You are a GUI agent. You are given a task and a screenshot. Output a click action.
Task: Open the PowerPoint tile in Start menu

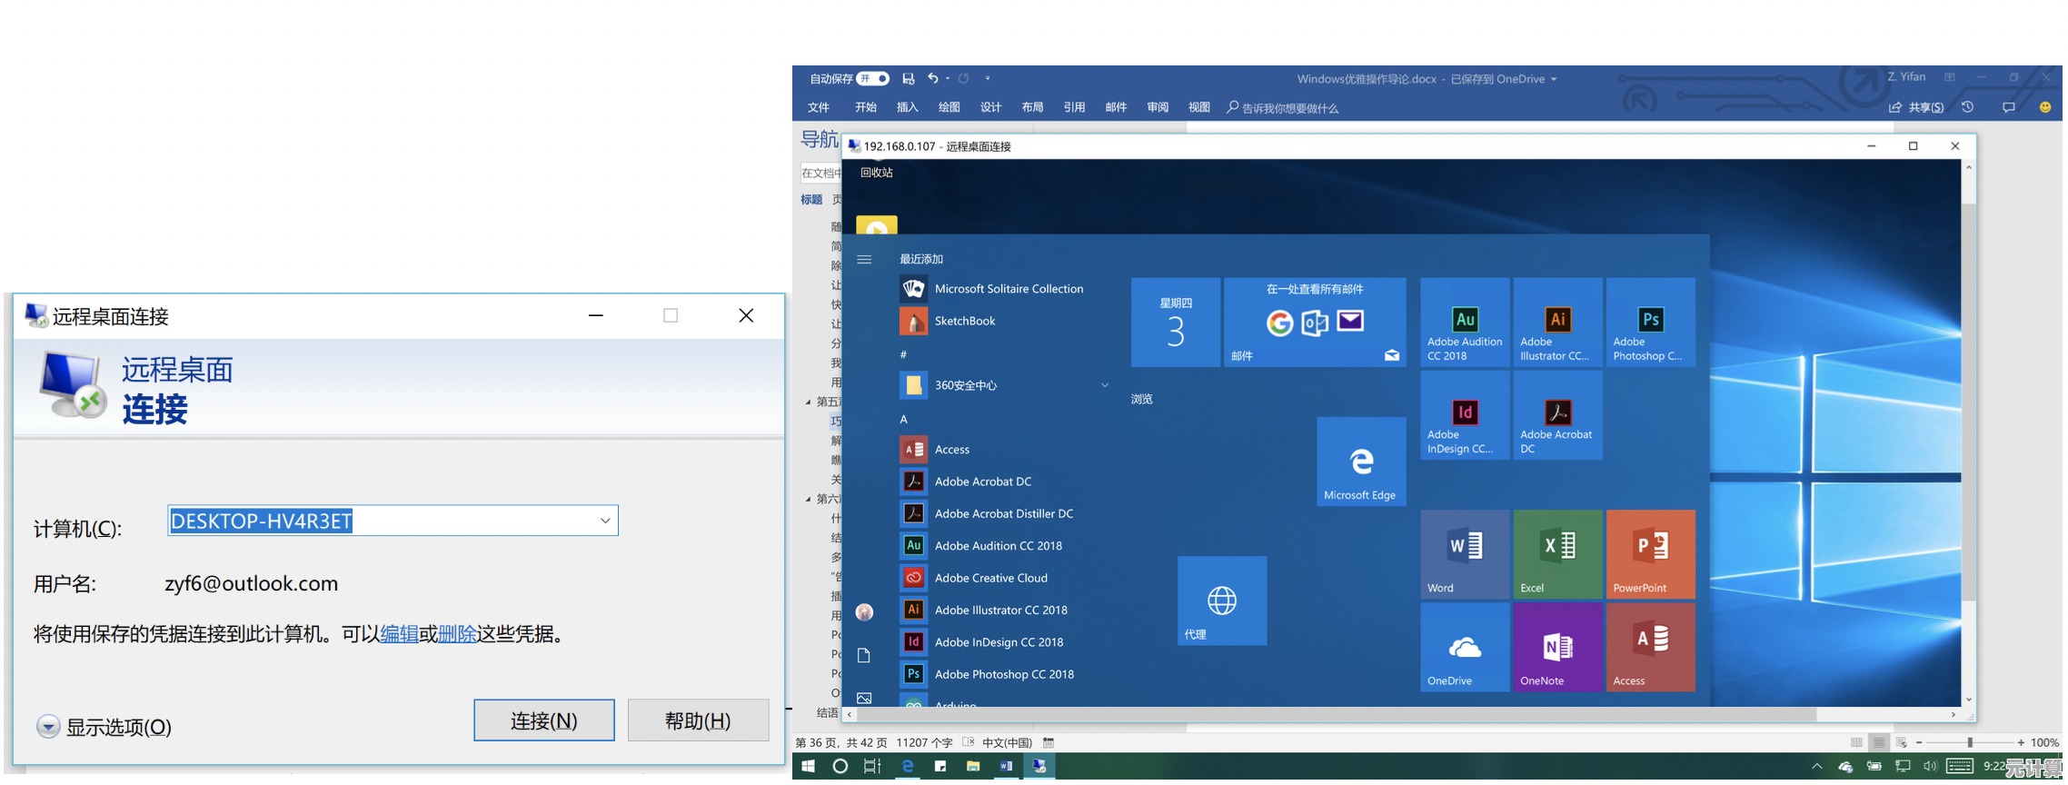point(1650,554)
